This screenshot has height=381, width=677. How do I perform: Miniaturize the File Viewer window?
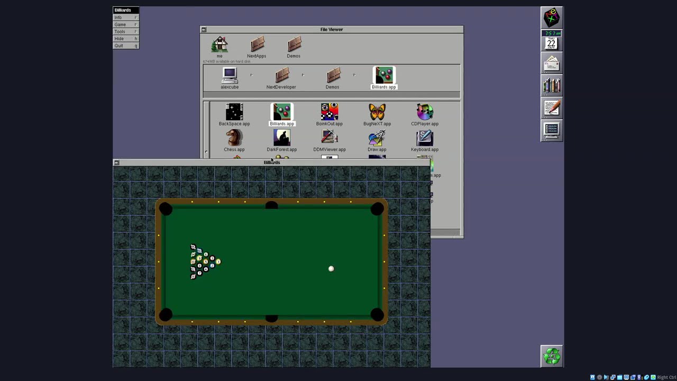click(204, 30)
